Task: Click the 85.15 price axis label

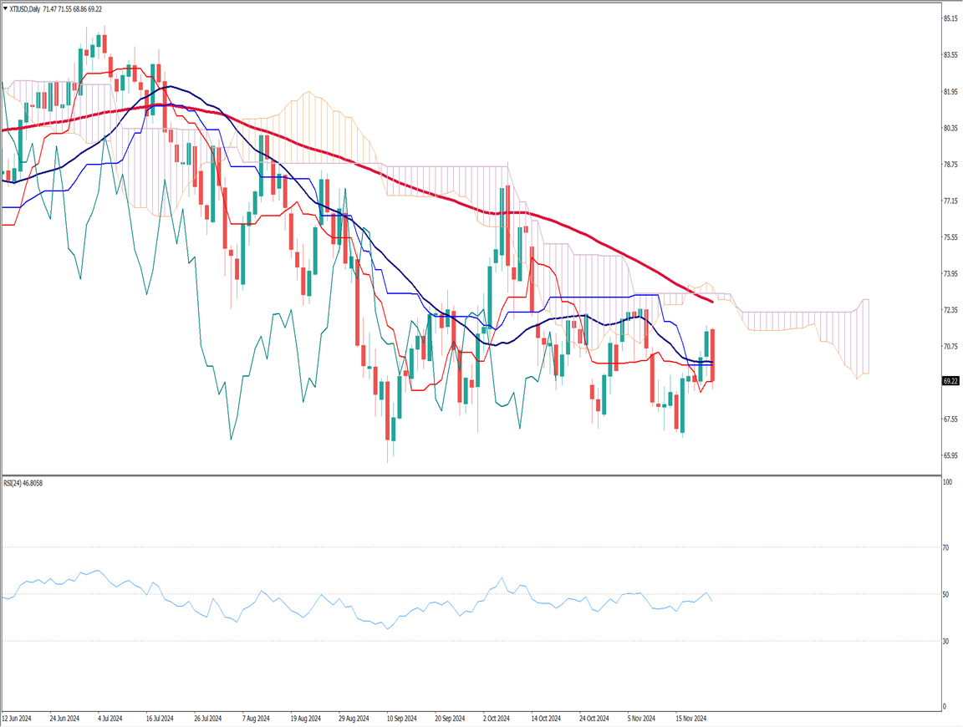Action: 950,18
